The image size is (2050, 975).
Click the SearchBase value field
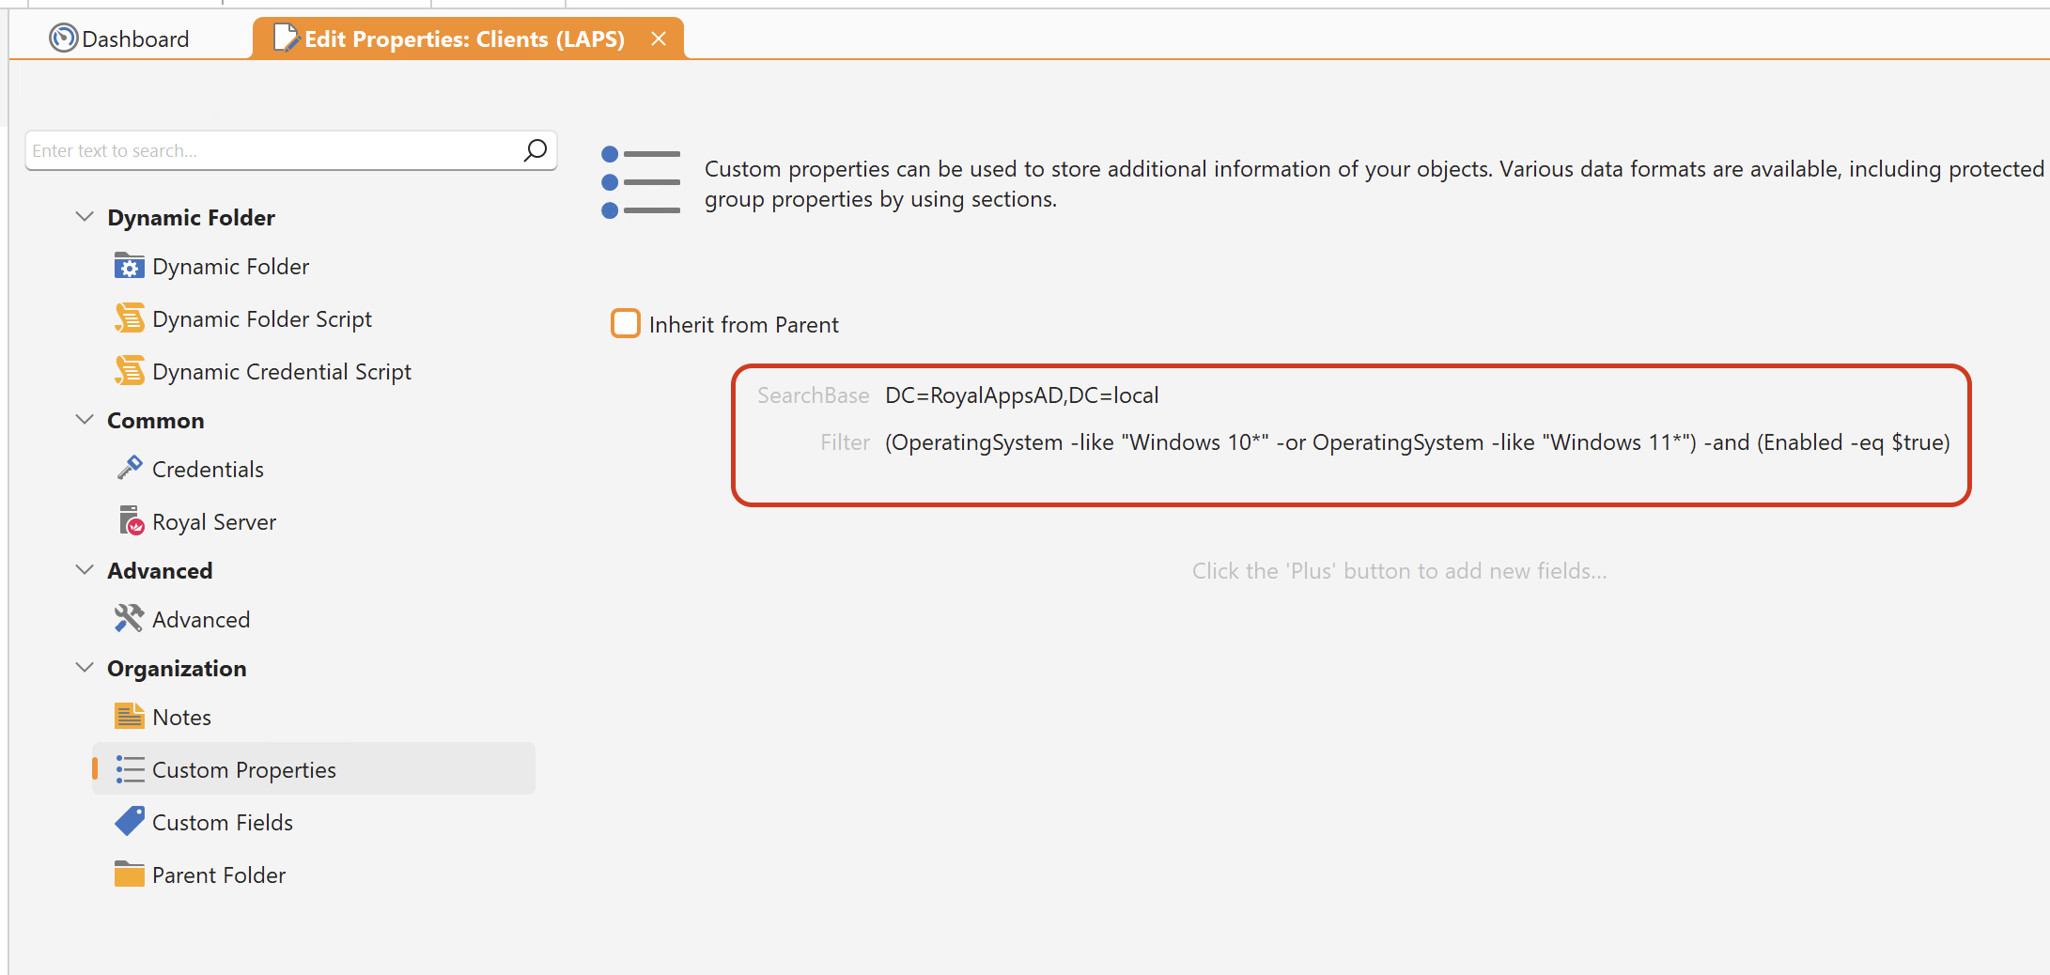[x=1021, y=395]
